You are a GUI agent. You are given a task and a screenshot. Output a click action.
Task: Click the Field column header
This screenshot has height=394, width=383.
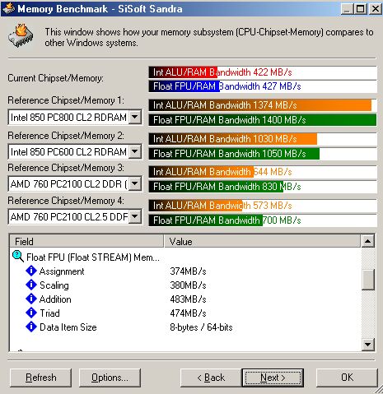point(86,242)
